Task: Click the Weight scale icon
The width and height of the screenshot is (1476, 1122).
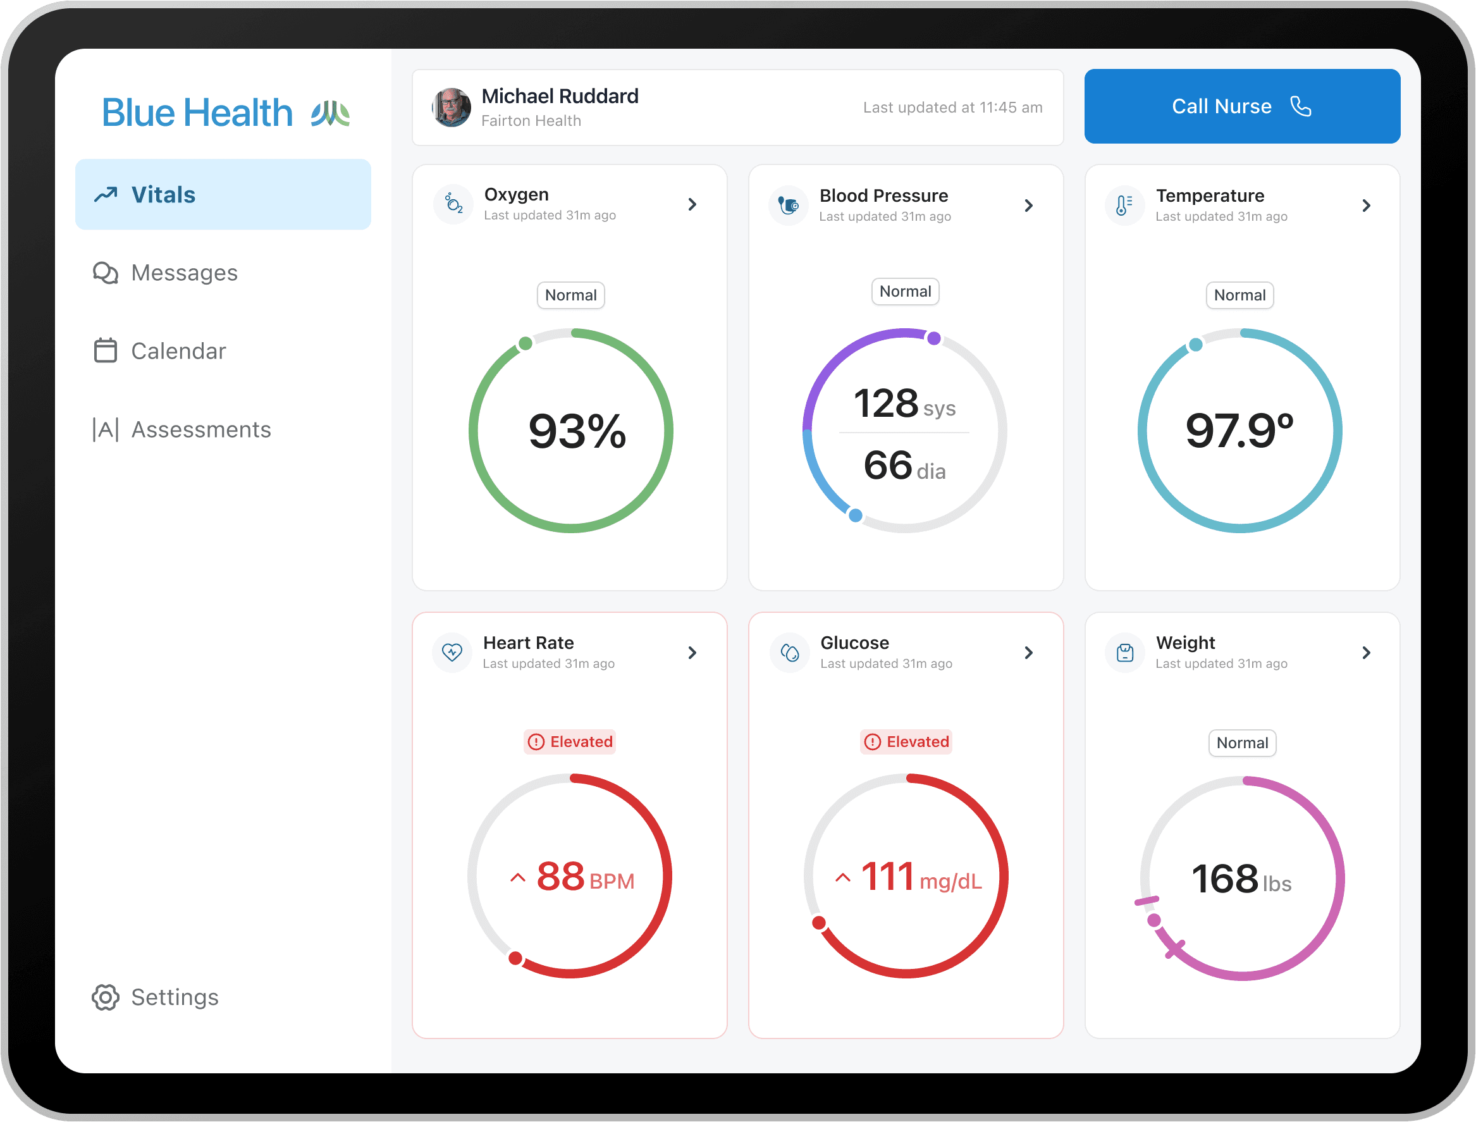Action: [1124, 653]
